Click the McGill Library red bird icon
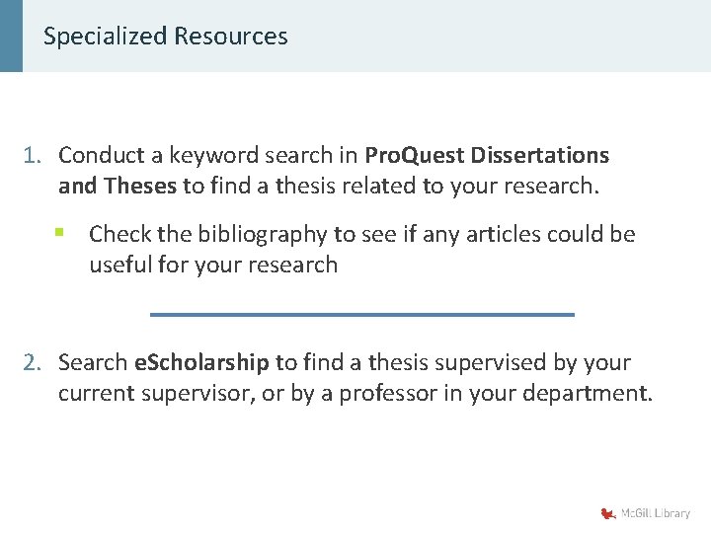The image size is (711, 533). pos(608,513)
